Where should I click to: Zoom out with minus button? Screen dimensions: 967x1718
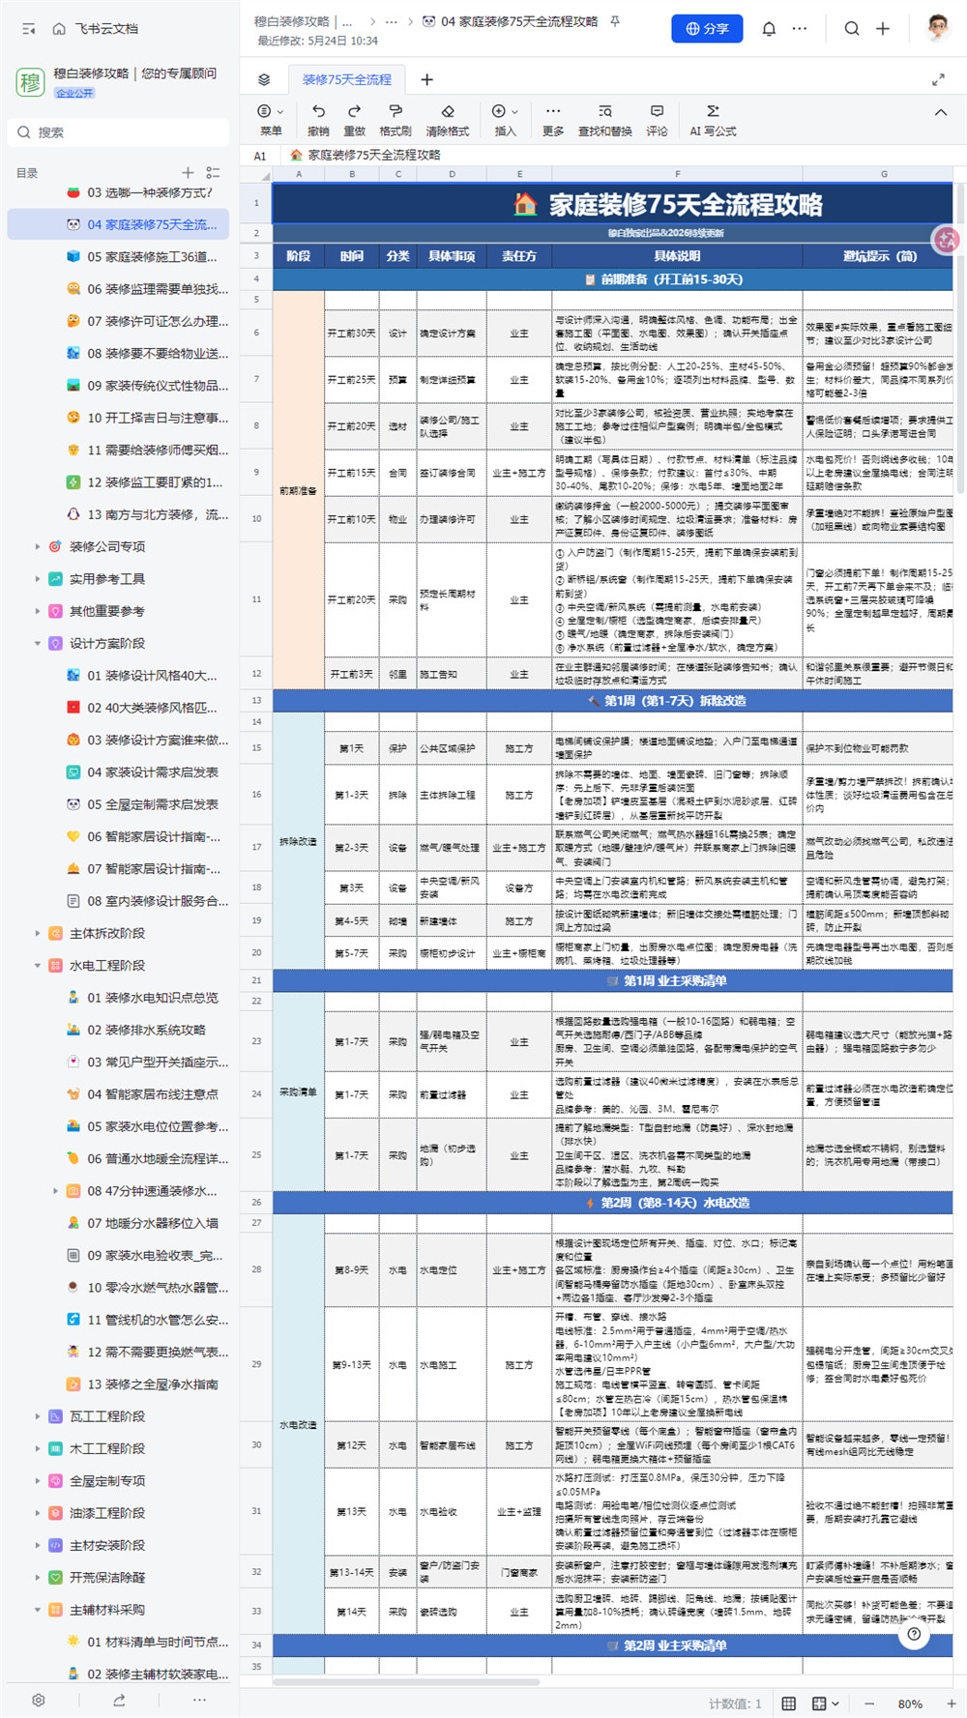869,1703
